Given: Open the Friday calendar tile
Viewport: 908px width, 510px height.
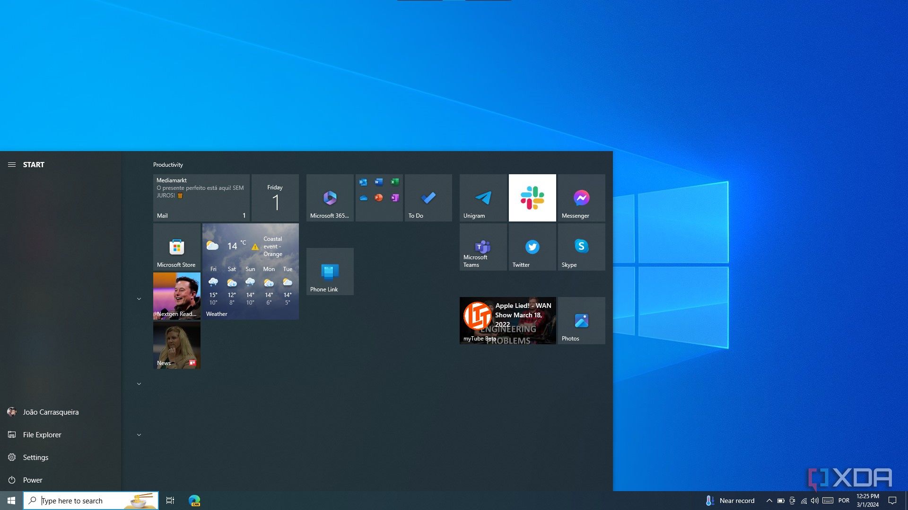Looking at the screenshot, I should tap(275, 198).
